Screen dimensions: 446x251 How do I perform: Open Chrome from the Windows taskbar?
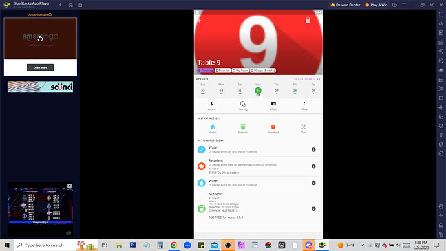coord(173,245)
